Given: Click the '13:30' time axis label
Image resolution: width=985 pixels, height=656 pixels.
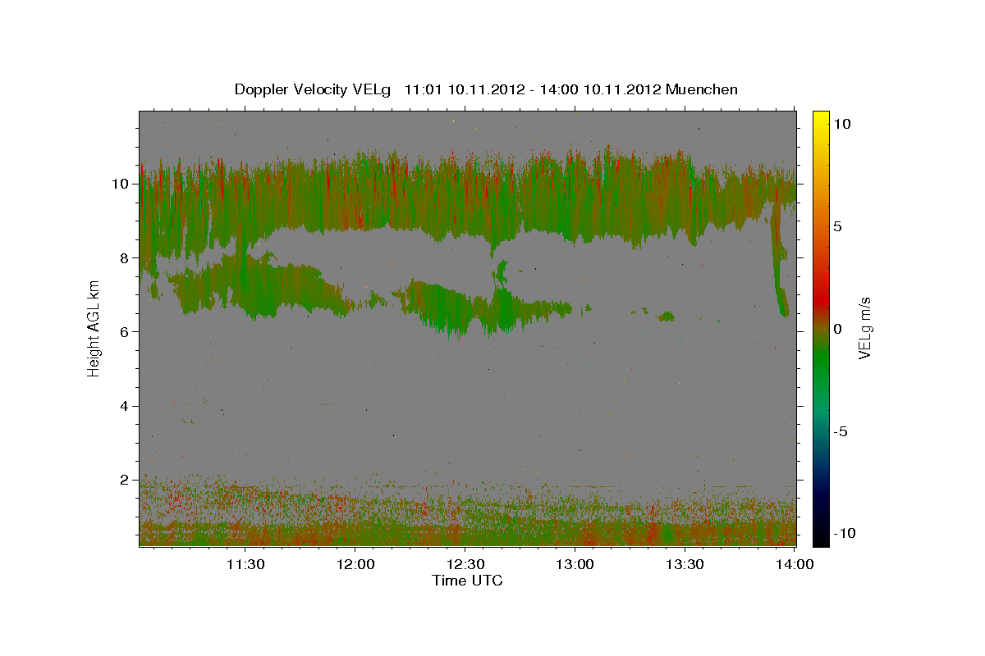Looking at the screenshot, I should coord(685,564).
